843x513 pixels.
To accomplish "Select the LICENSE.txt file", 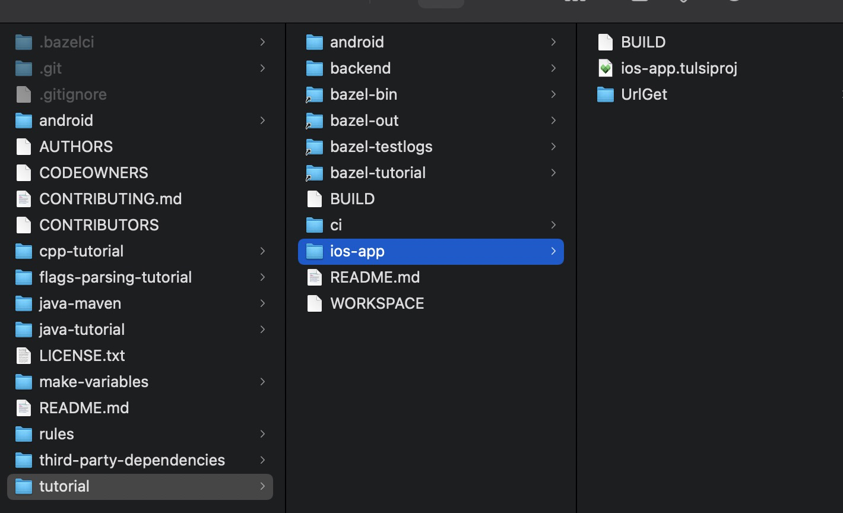I will [x=82, y=355].
